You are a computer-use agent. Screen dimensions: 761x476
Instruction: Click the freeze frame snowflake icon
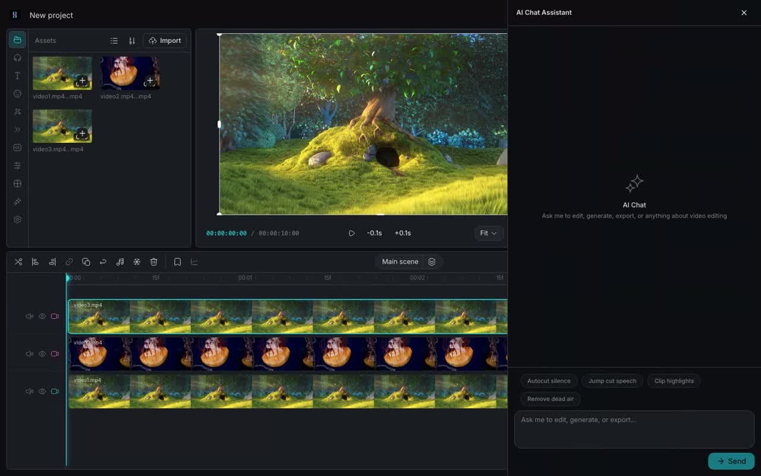[137, 262]
